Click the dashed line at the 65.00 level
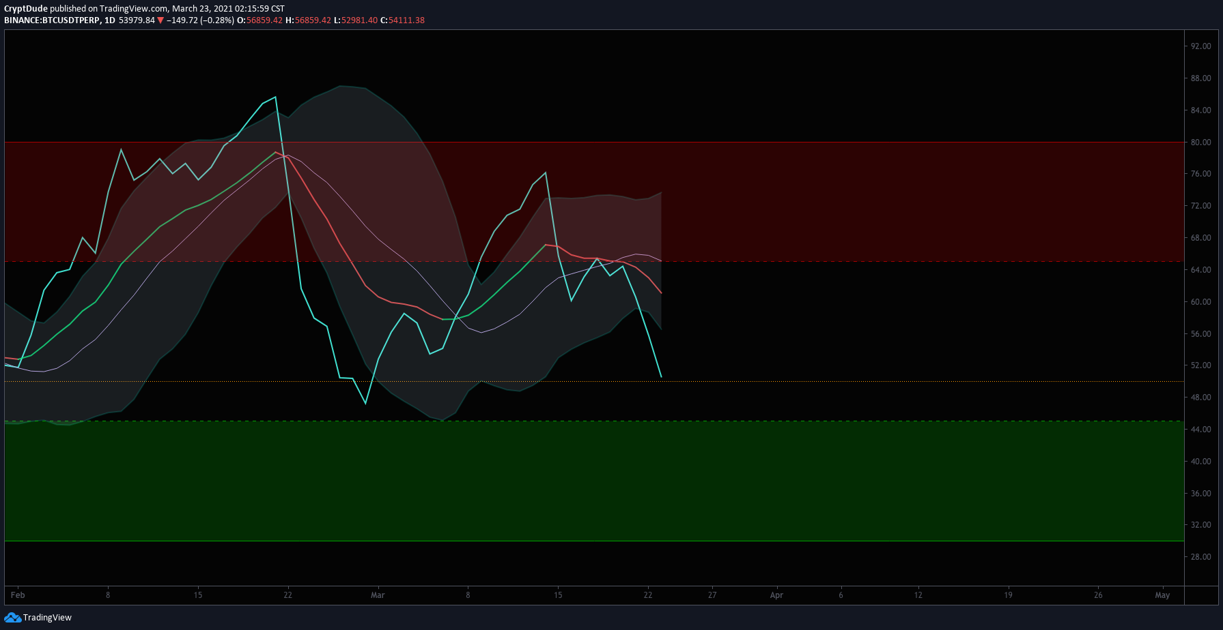Image resolution: width=1223 pixels, height=630 pixels. coord(593,262)
